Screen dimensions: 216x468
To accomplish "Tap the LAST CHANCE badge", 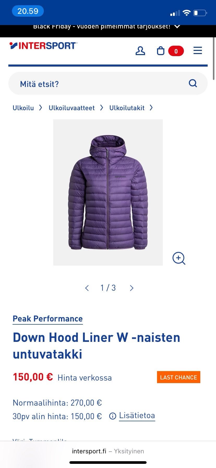I will coord(179,377).
